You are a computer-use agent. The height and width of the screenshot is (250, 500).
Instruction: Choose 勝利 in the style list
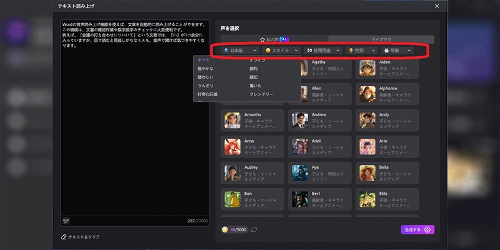coord(254,69)
